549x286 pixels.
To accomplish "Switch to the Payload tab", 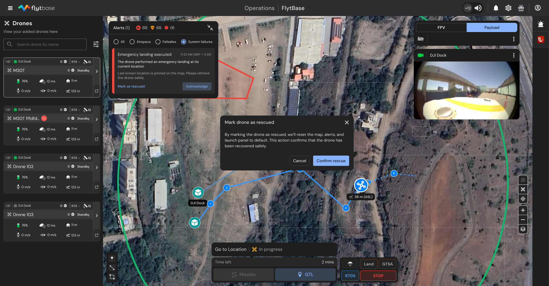I will pyautogui.click(x=492, y=27).
